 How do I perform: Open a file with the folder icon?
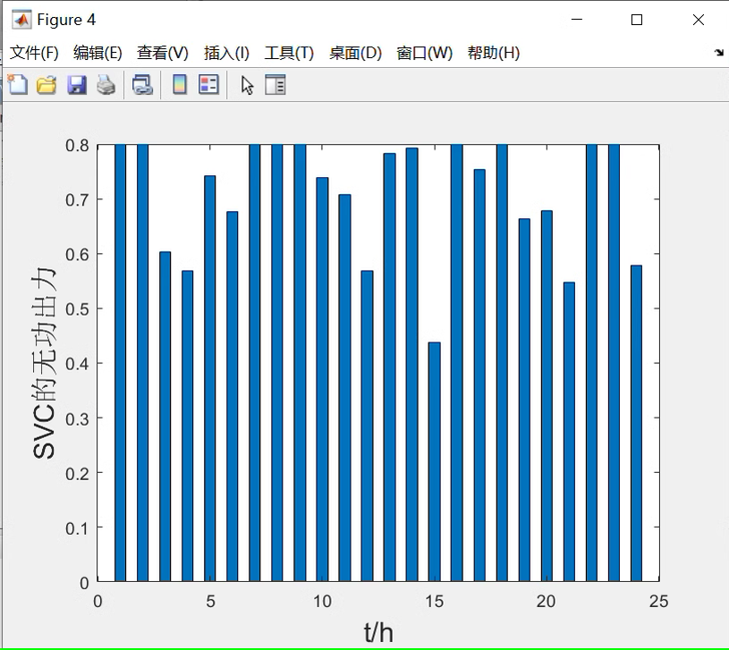47,85
